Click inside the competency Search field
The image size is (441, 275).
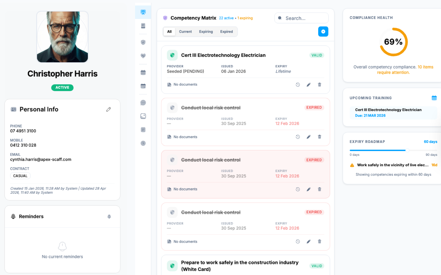(x=301, y=18)
